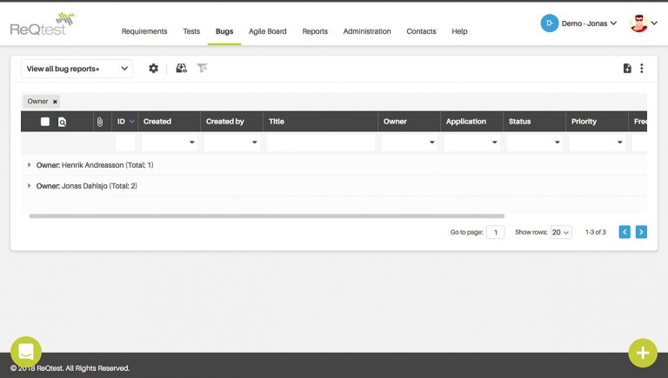
Task: Open the Reports tab
Action: (315, 31)
